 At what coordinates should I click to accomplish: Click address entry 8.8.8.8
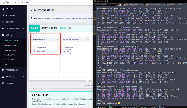pyautogui.click(x=68, y=51)
